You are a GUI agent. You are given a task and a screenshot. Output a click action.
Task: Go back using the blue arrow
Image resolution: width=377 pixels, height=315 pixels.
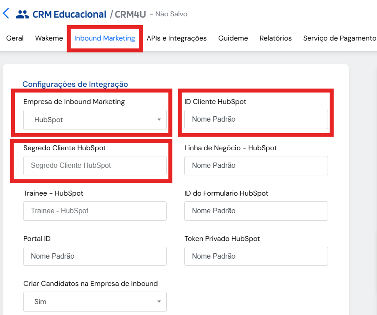(6, 13)
